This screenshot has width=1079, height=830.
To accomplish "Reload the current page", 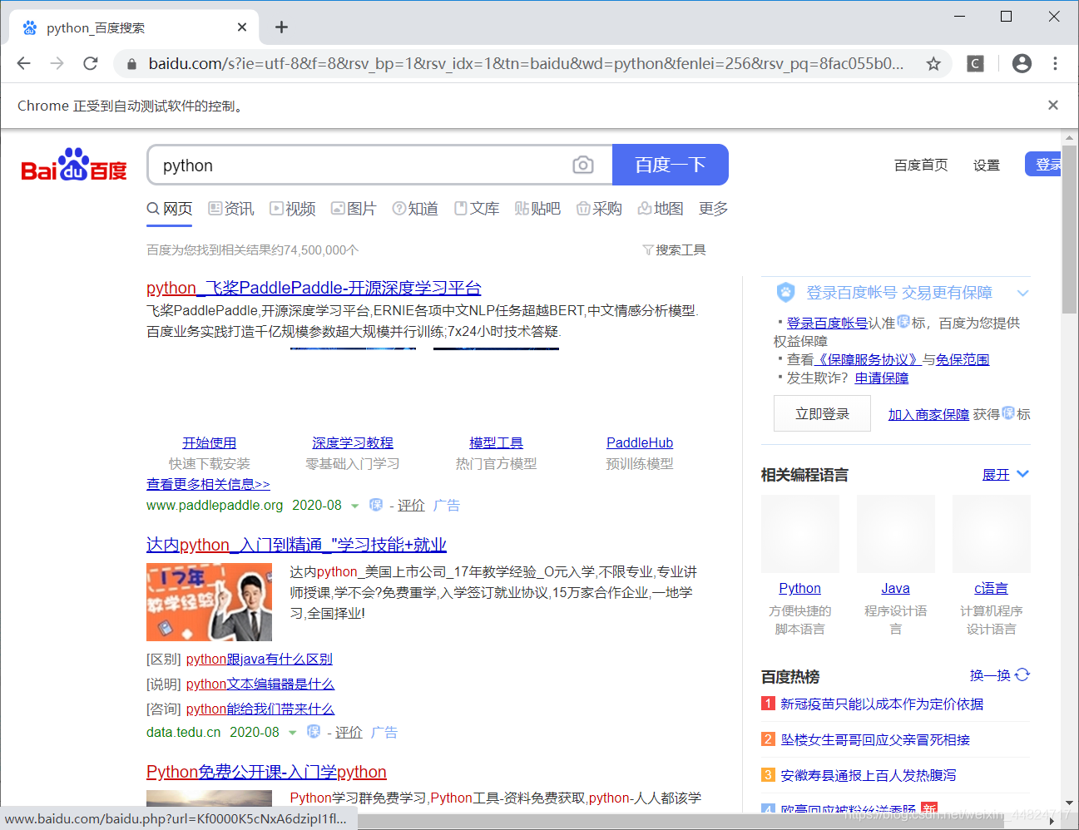I will coord(91,63).
